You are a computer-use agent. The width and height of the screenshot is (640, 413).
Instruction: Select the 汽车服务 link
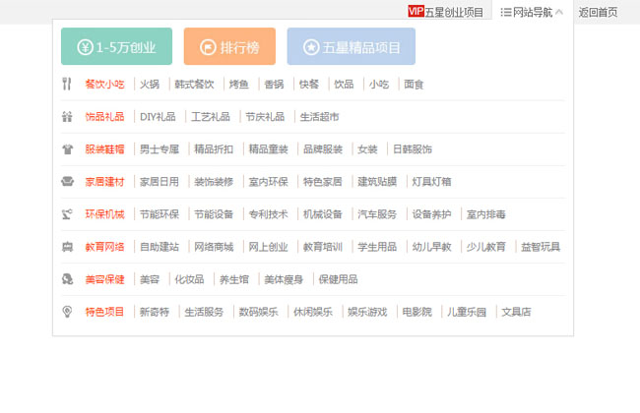[x=377, y=214]
